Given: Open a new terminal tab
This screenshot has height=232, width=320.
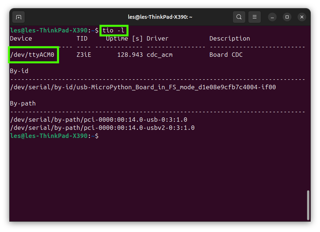Looking at the screenshot, I should 18,17.
